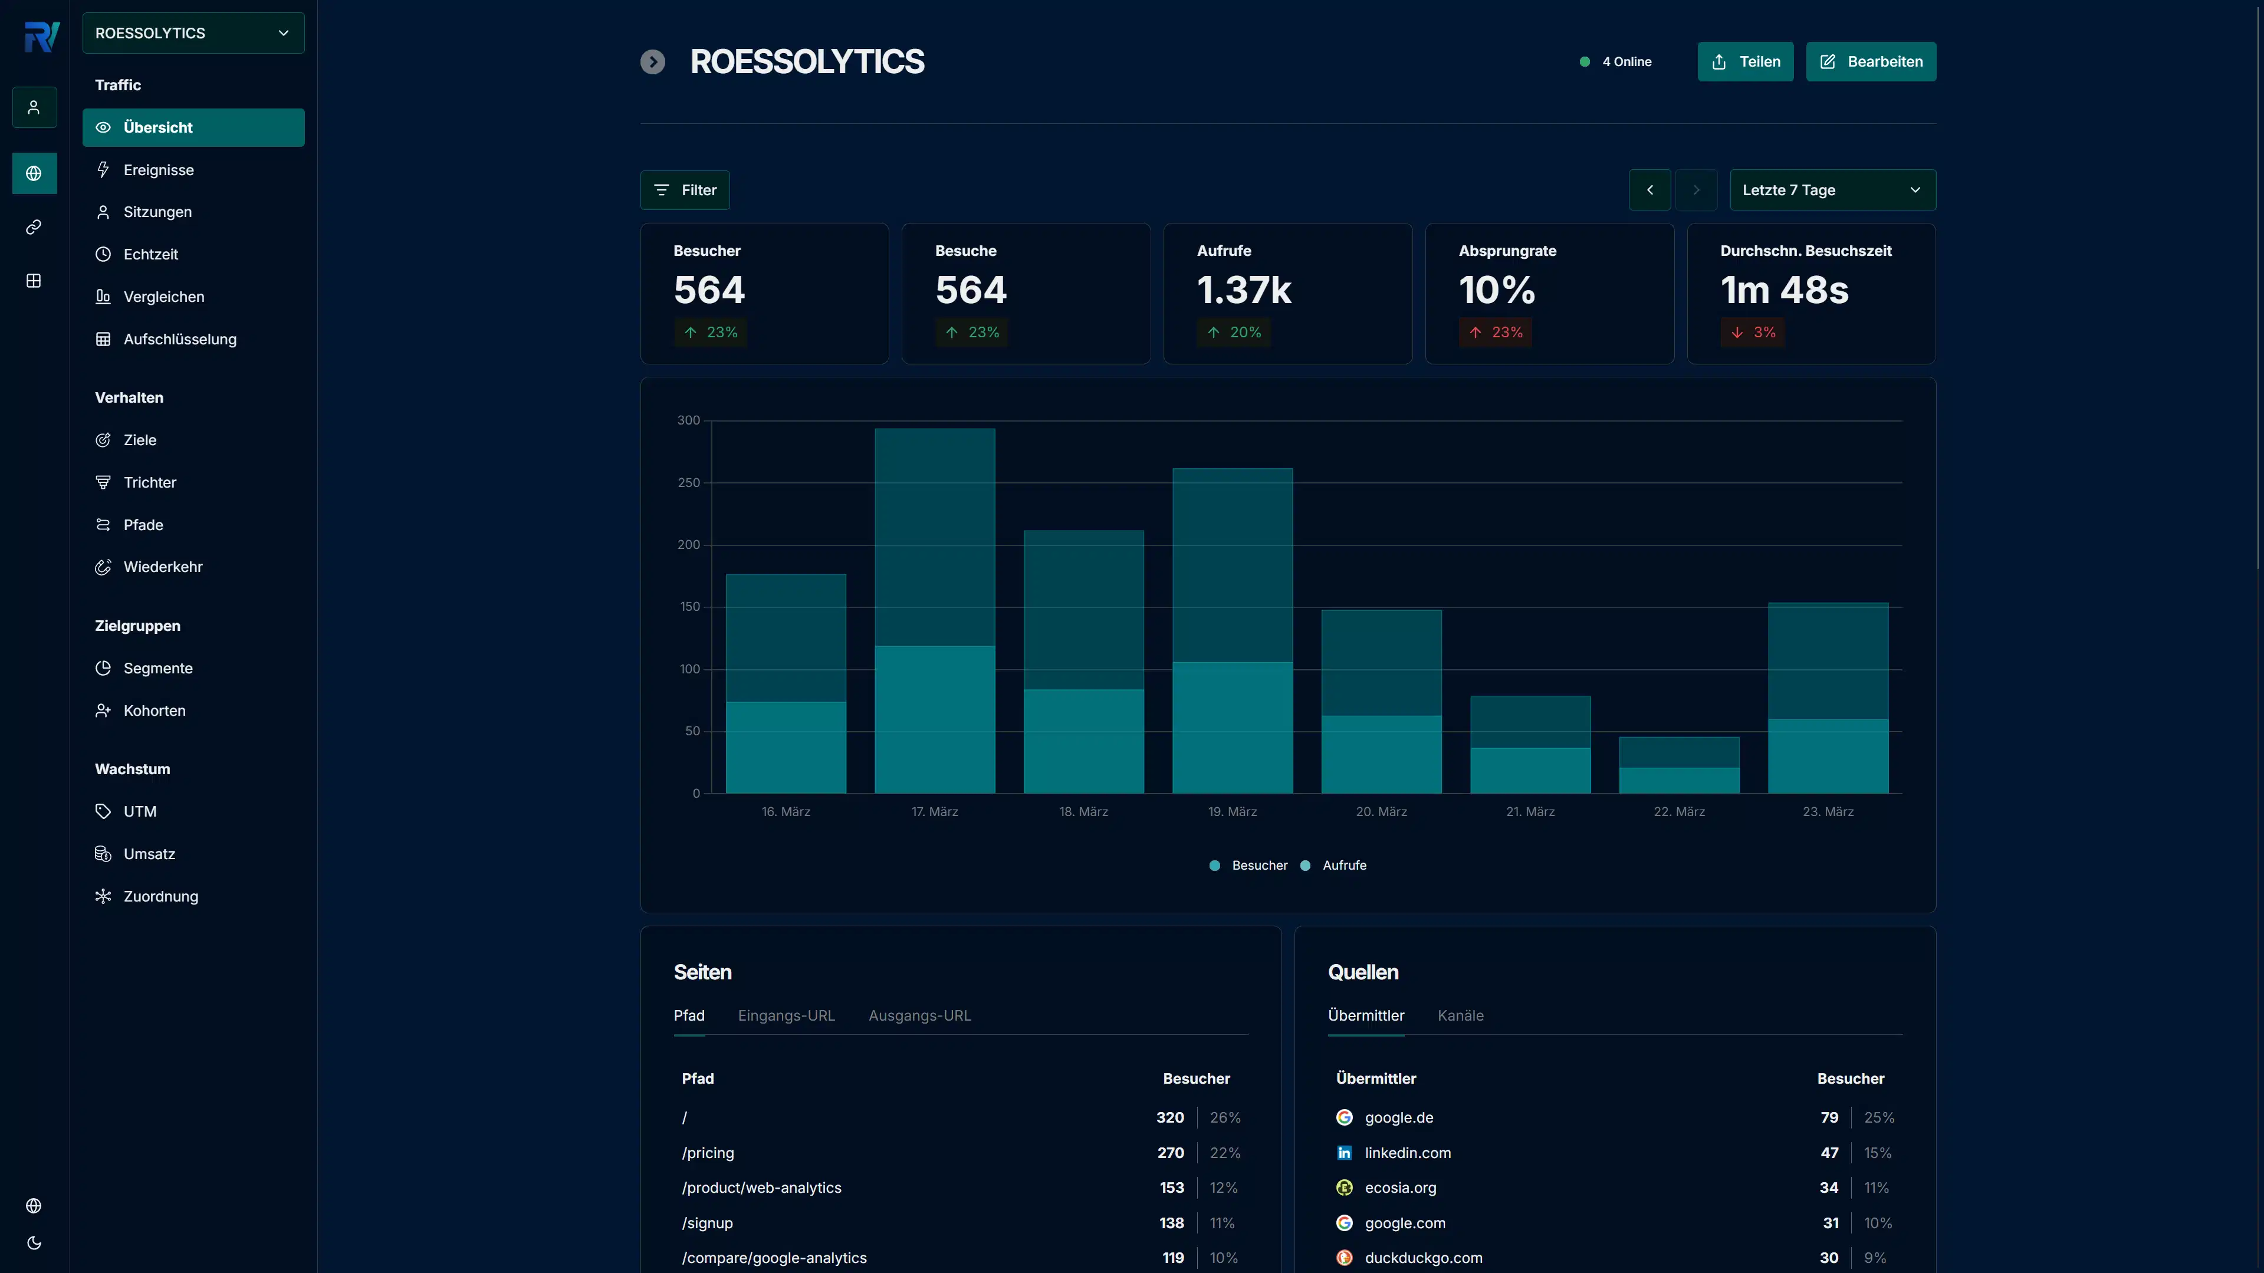The image size is (2264, 1273).
Task: Select the UTM growth section
Action: click(x=139, y=811)
